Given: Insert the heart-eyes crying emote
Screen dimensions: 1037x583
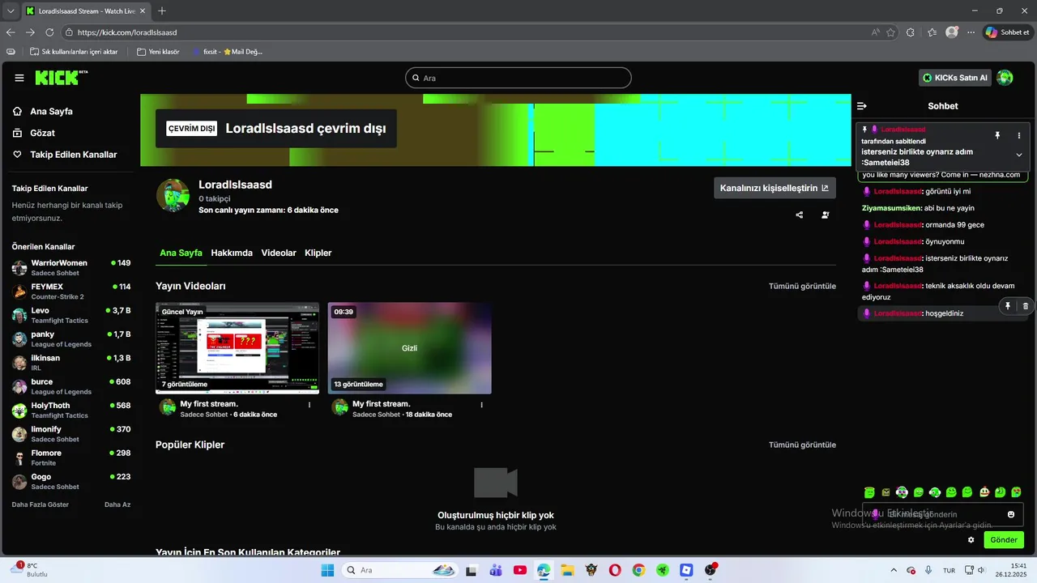Looking at the screenshot, I should [1016, 492].
